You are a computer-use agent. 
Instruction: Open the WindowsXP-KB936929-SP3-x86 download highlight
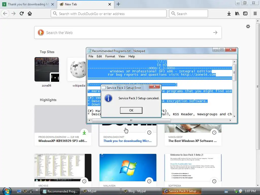63,125
